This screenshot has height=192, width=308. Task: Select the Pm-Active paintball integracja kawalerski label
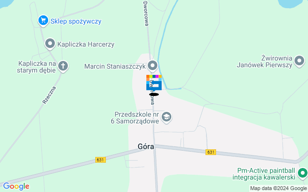pos(264,174)
